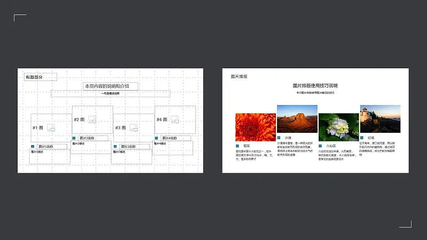Click the subtitle placeholder under 本页内容的说明和介绍
The width and height of the screenshot is (427, 240).
[x=110, y=94]
